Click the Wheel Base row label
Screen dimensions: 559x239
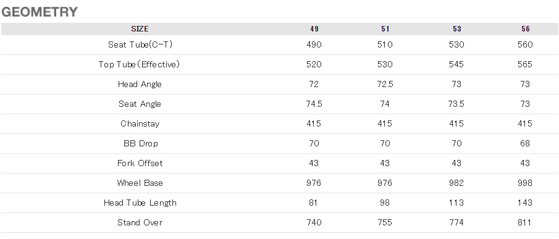(x=140, y=183)
